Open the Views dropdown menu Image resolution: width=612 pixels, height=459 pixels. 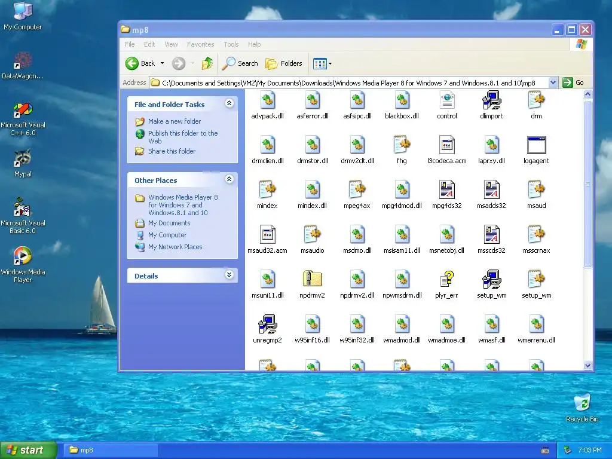tap(322, 63)
